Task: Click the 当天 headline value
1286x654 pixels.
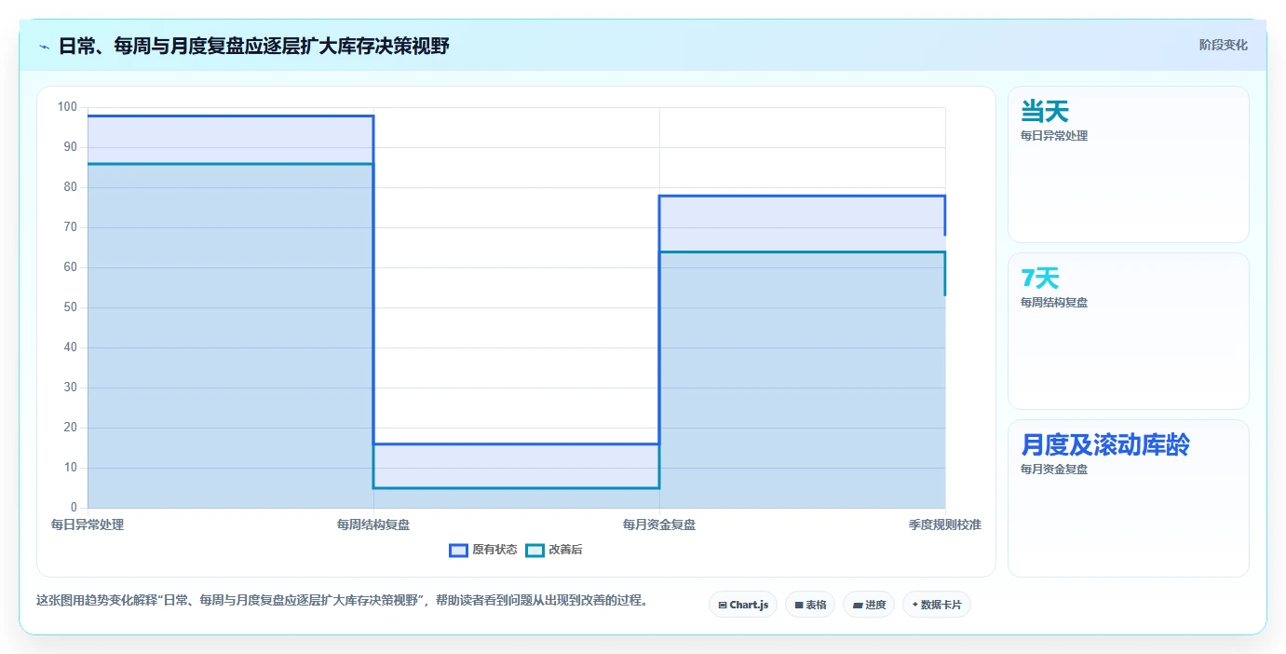Action: [x=1045, y=112]
